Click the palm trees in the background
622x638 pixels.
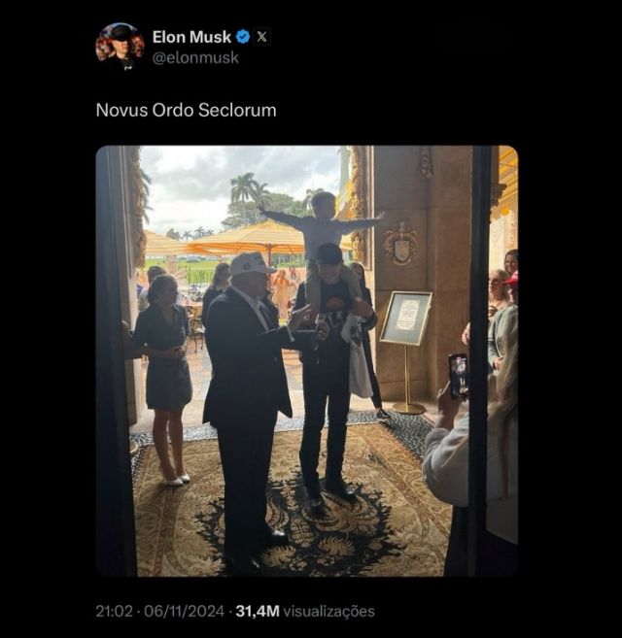[244, 189]
